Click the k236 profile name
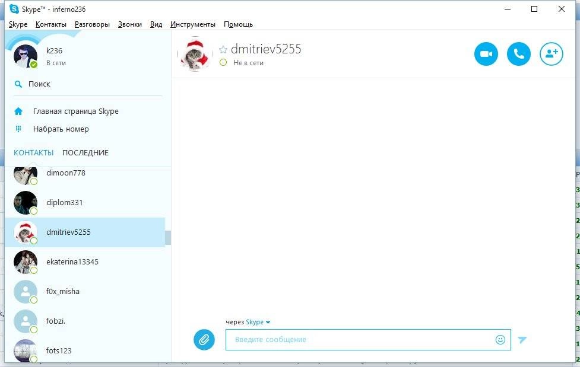This screenshot has height=367, width=580. pyautogui.click(x=55, y=50)
